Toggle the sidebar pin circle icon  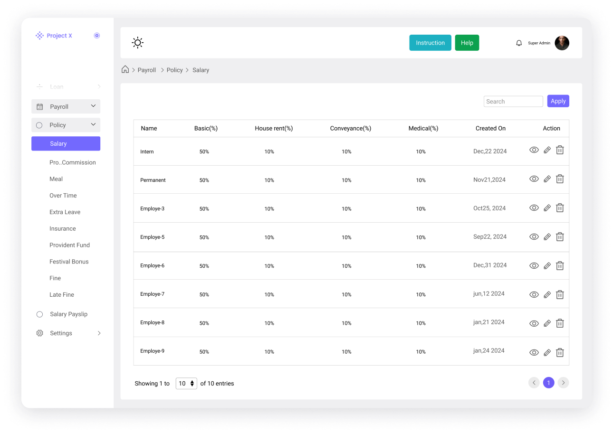97,36
